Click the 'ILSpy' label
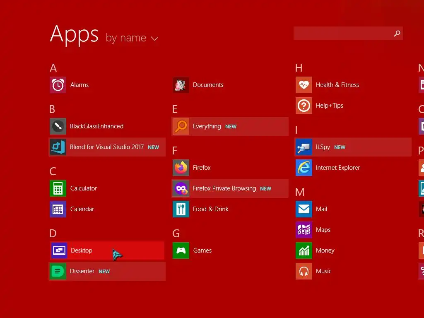Viewport: 424px width, 318px height. click(x=323, y=147)
